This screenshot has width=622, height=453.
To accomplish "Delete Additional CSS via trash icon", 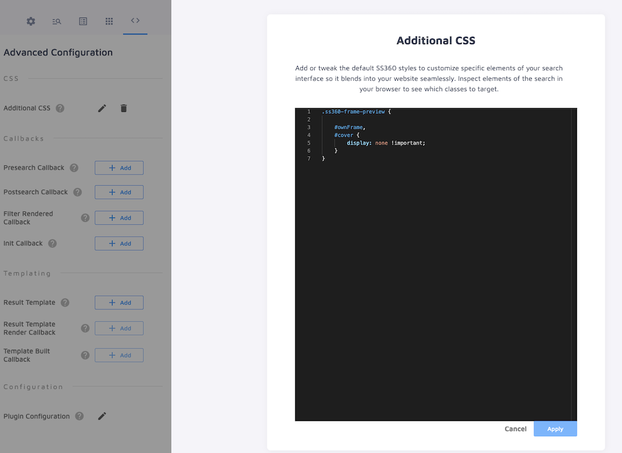I will tap(123, 108).
